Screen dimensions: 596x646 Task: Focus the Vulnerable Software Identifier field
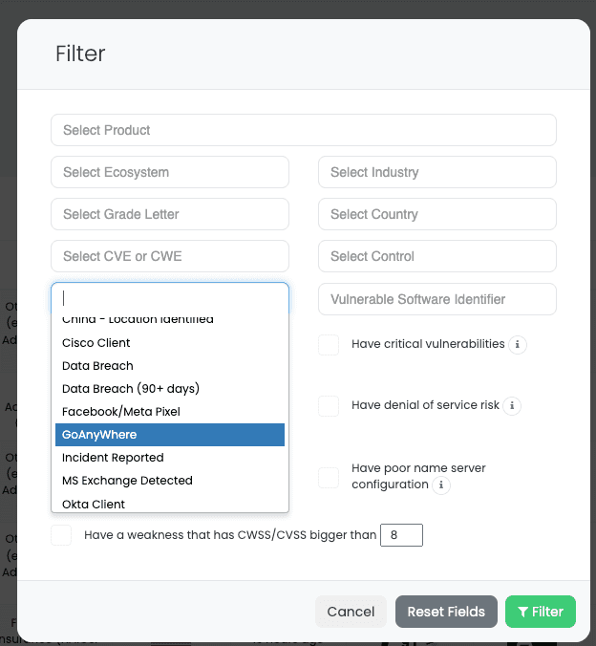coord(436,299)
